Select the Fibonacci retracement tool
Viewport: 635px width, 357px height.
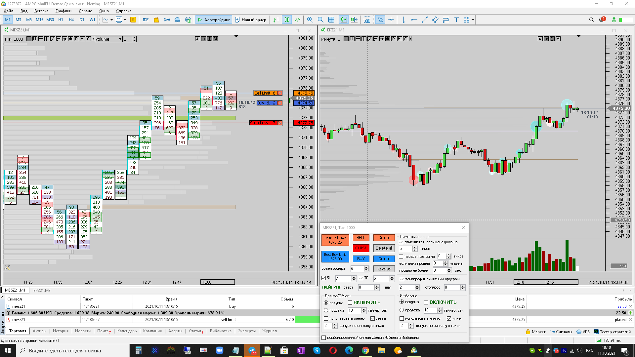[x=446, y=20]
